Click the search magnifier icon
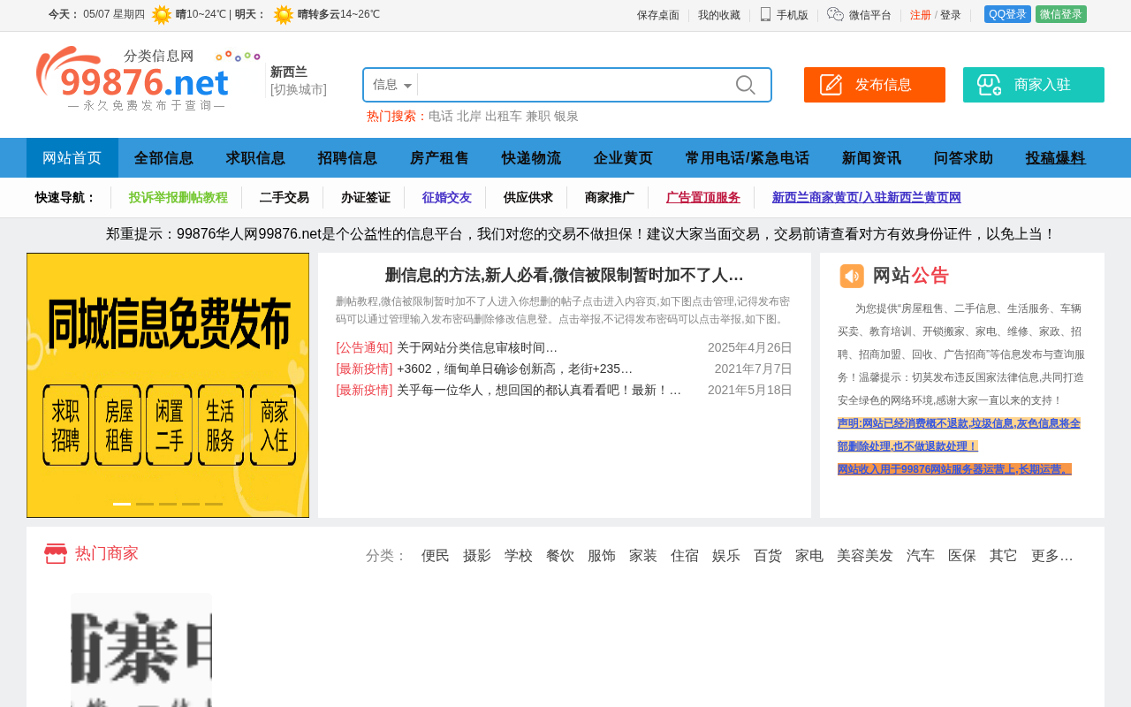 tap(745, 85)
